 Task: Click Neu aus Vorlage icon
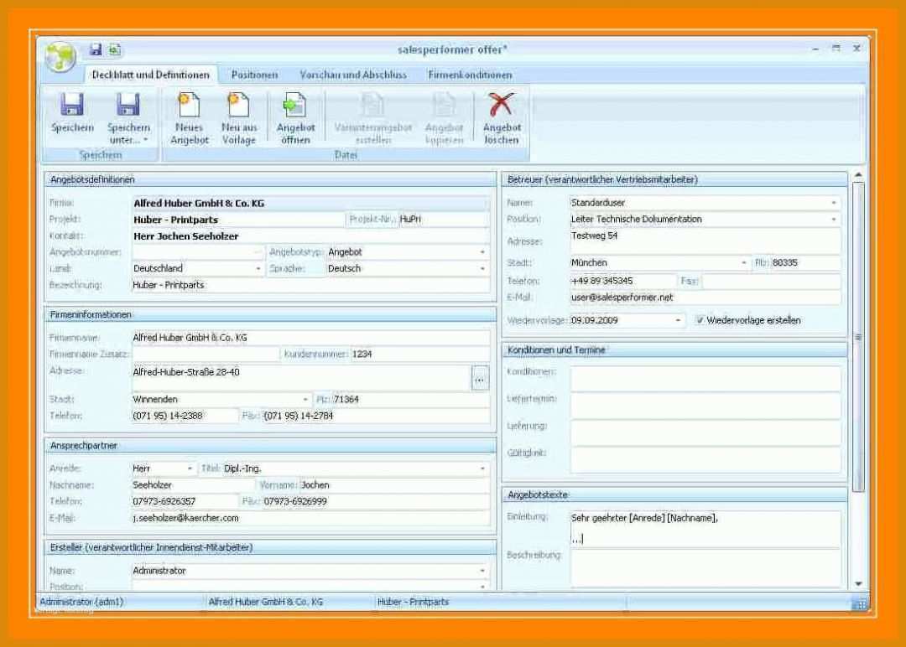[x=238, y=105]
